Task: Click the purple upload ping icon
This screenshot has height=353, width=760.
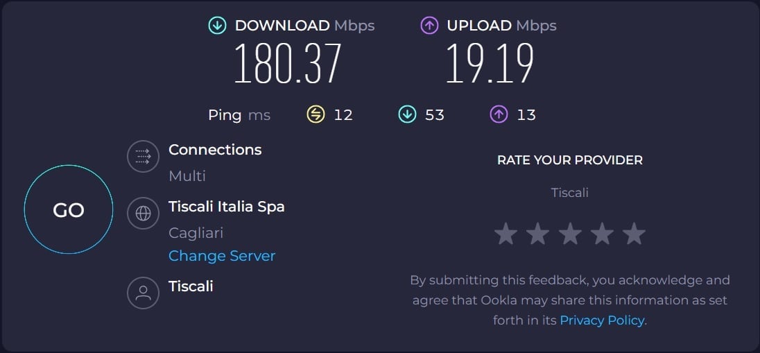Action: [499, 114]
